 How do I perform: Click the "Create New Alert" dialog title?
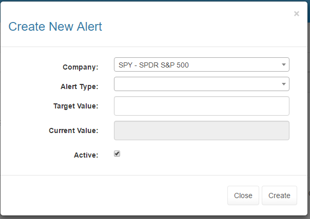coord(55,27)
